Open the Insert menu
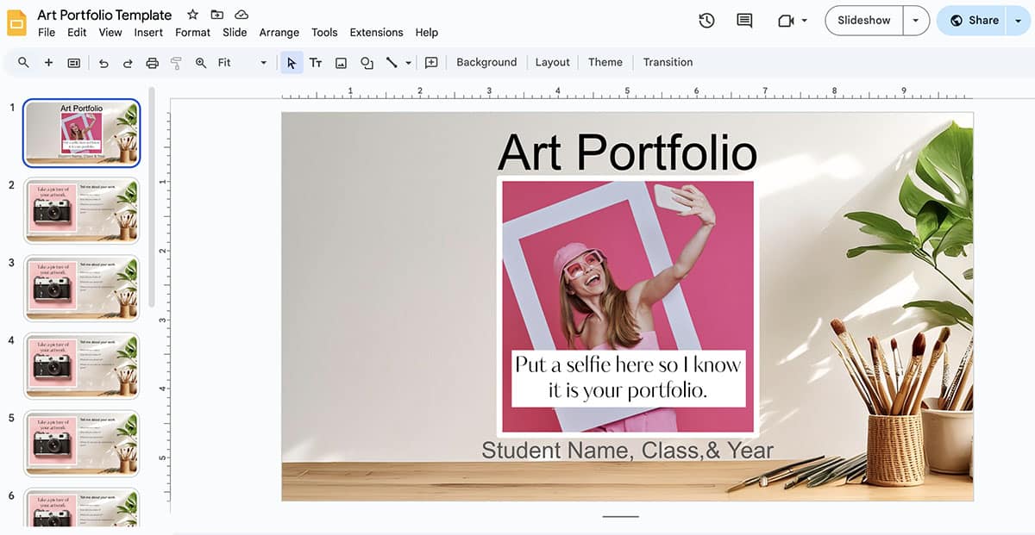 coord(148,32)
